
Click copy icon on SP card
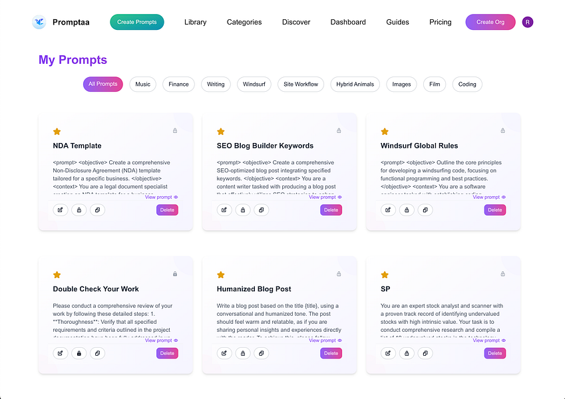(x=425, y=353)
